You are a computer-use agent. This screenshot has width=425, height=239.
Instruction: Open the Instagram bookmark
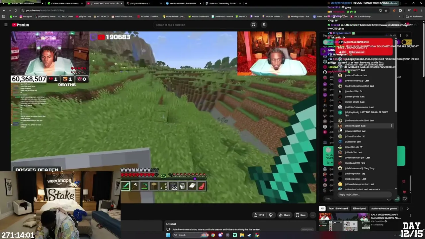coord(26,17)
